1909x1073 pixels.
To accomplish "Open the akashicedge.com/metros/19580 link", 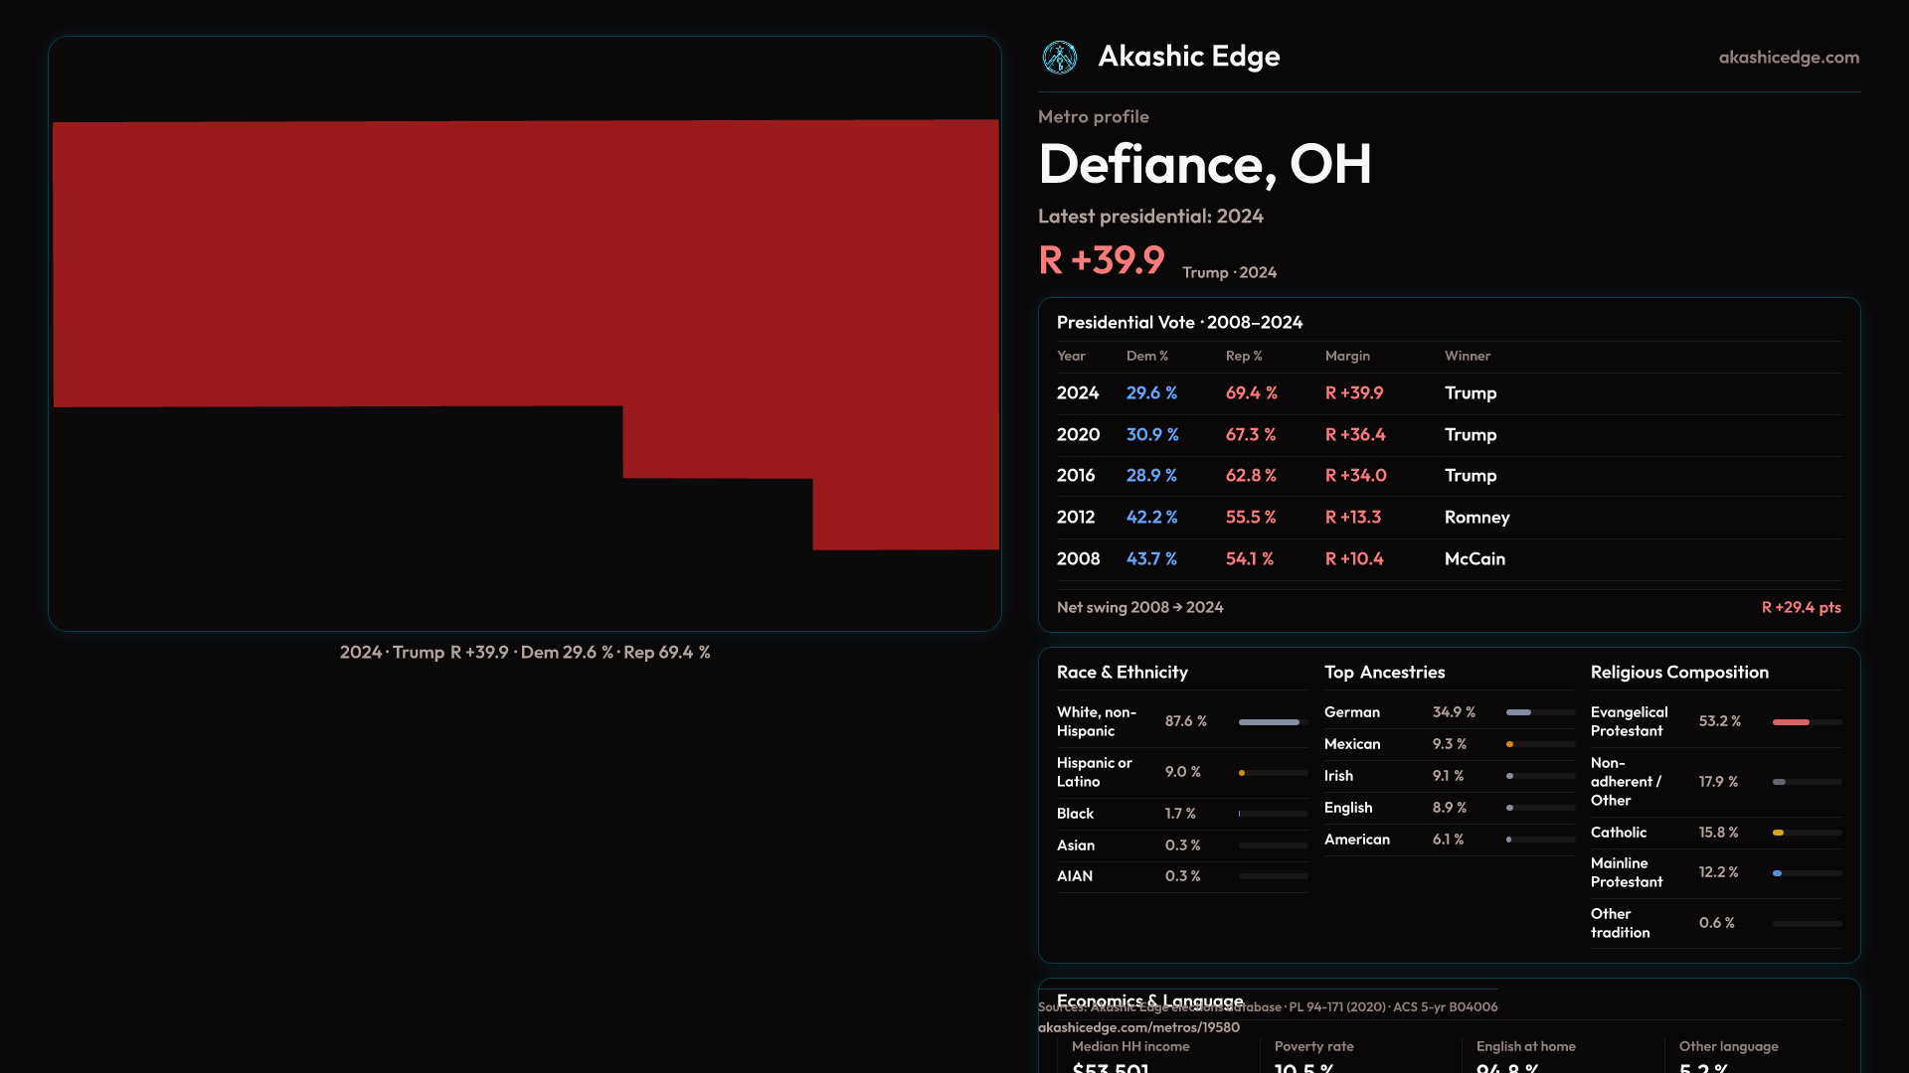I will [1138, 1027].
